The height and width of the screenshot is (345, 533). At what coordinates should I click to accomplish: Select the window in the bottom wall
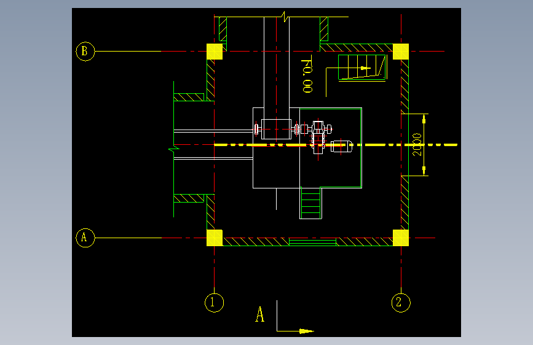(x=312, y=242)
